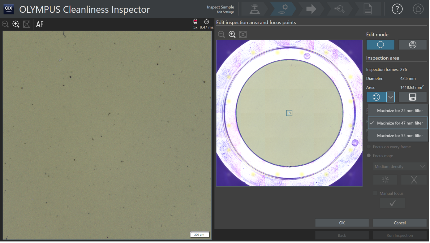Zoom in on inspection area overview
The height and width of the screenshot is (243, 430).
click(x=232, y=34)
